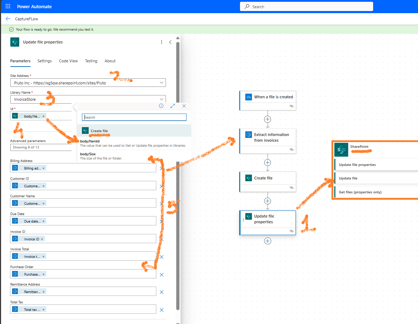Click the SharePoint icon in the panel header
Viewport: 418px width, 324px height.
coord(15,42)
